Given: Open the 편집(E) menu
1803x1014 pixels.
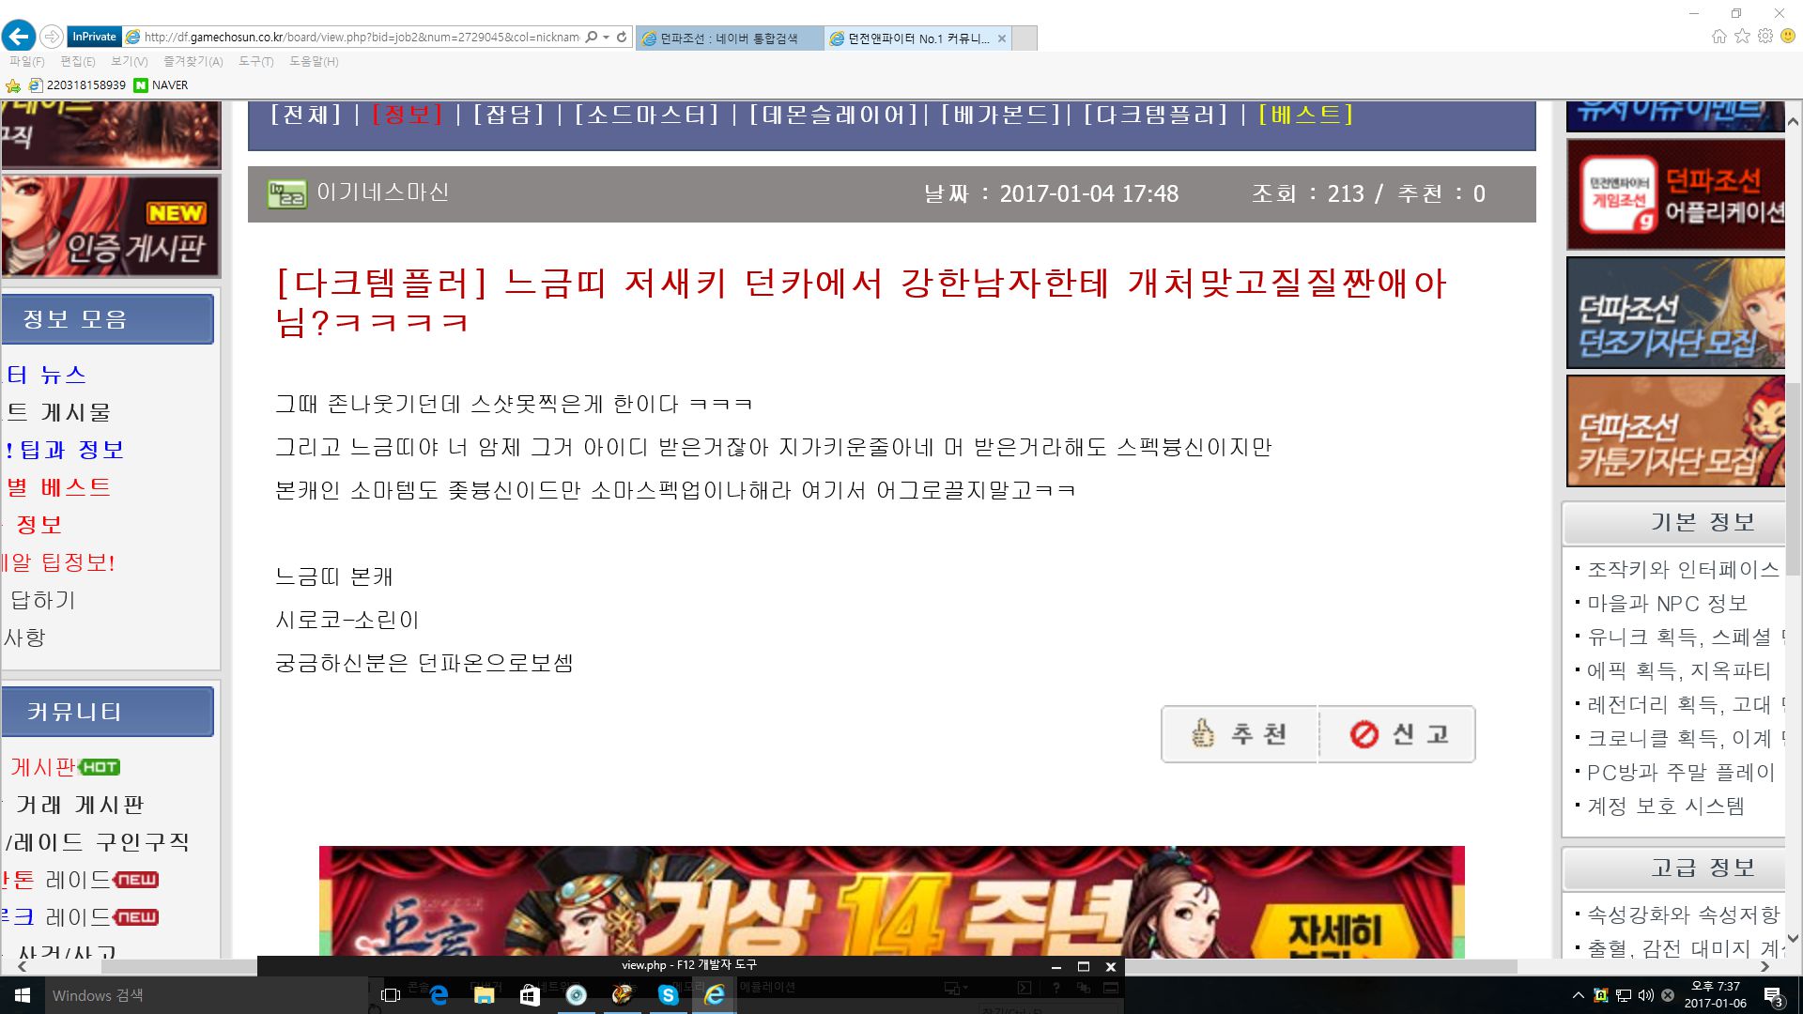Looking at the screenshot, I should coord(78,61).
